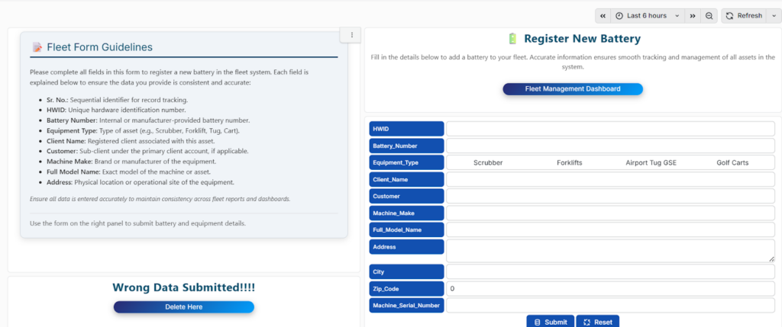The width and height of the screenshot is (782, 327).
Task: Select Scrubber as equipment type
Action: (488, 162)
